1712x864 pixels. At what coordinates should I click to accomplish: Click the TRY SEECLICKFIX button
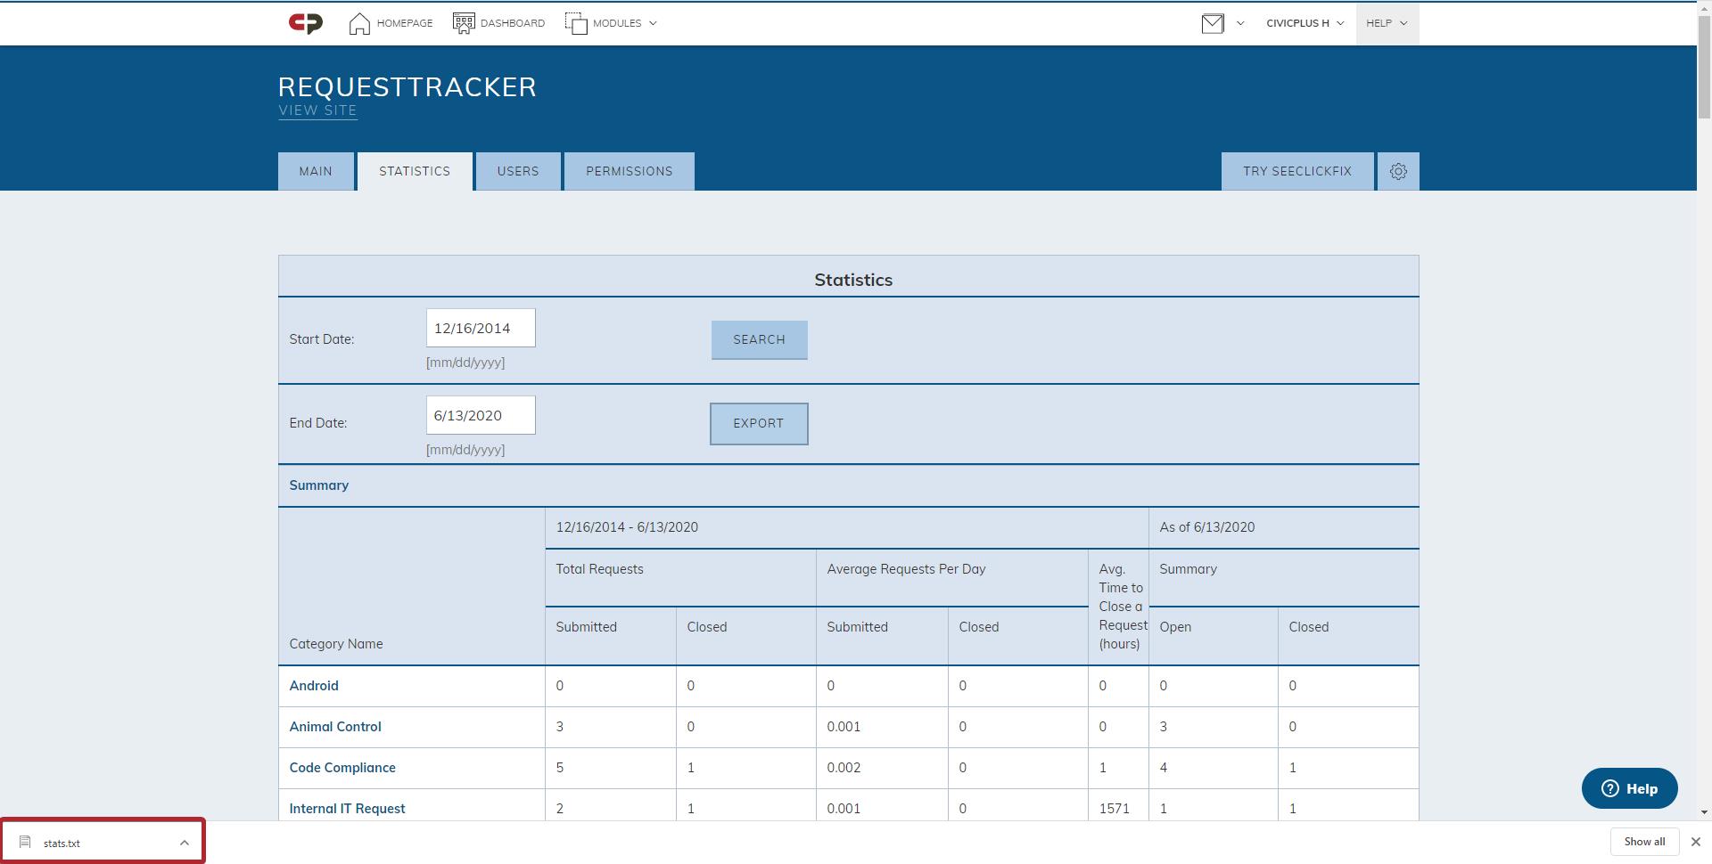tap(1297, 171)
